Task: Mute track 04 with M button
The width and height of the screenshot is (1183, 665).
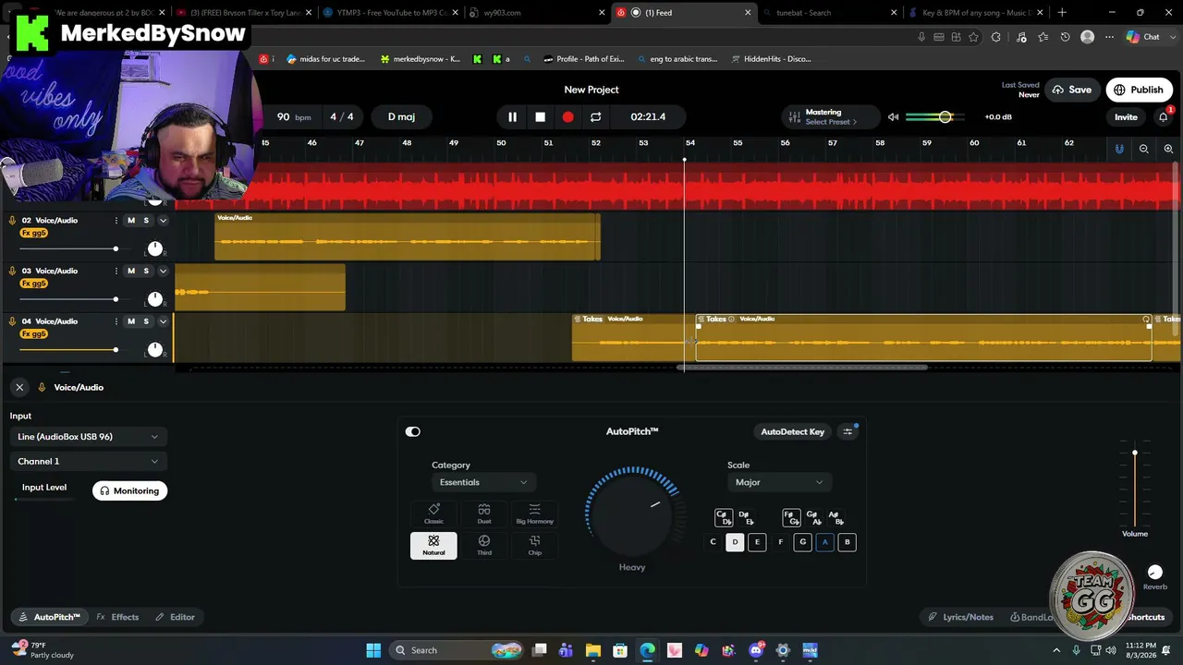Action: (x=131, y=321)
